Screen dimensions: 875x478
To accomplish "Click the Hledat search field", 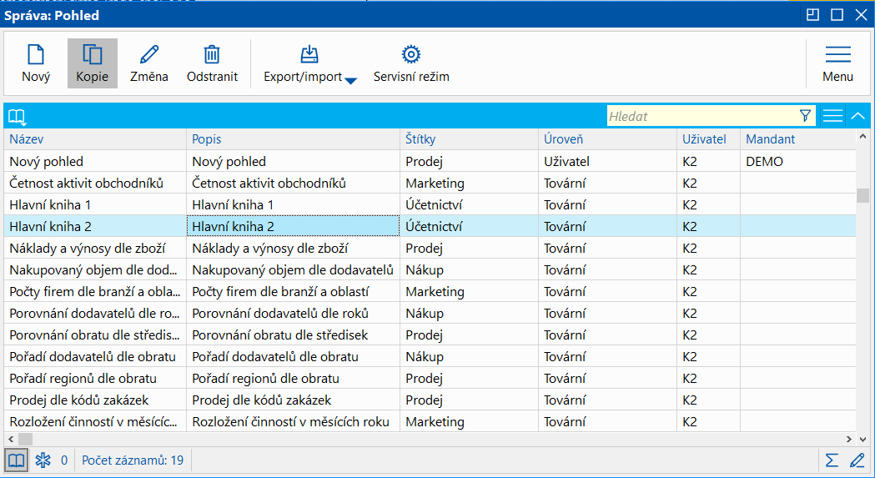I will (701, 117).
